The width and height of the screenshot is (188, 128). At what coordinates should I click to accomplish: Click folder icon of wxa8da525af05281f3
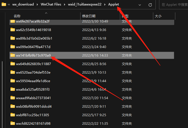point(13,89)
